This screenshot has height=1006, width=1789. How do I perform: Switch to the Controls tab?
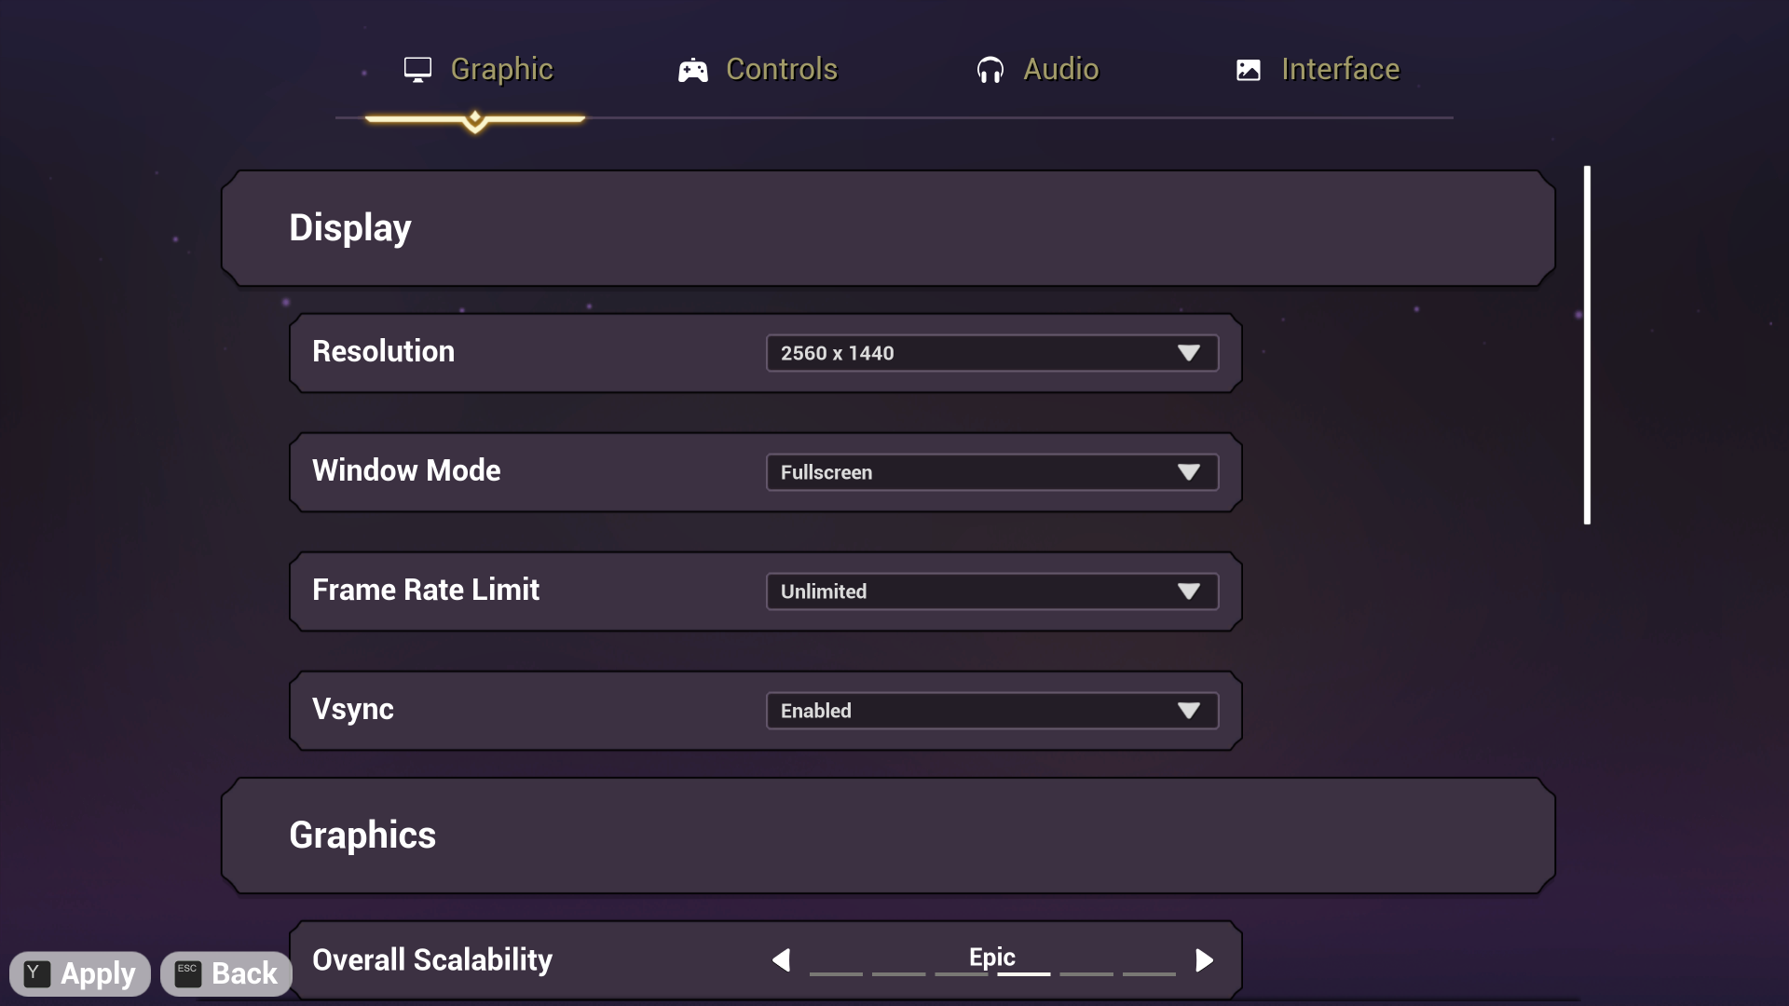tap(758, 70)
